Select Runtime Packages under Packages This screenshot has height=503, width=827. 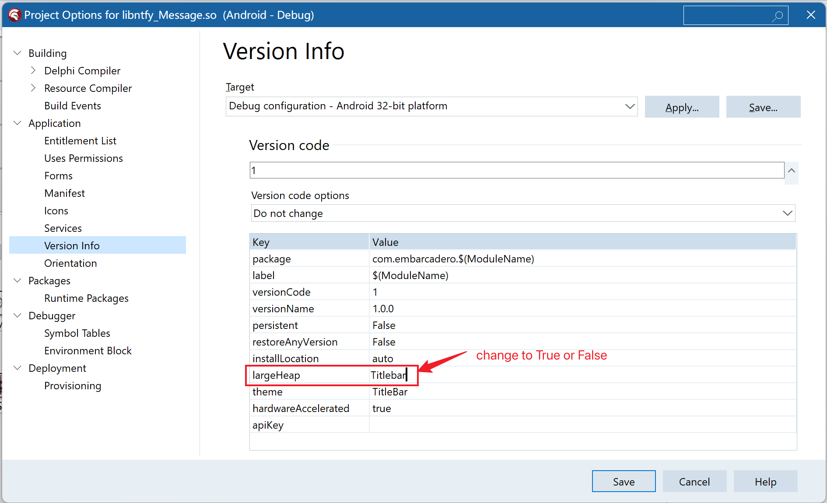(86, 298)
